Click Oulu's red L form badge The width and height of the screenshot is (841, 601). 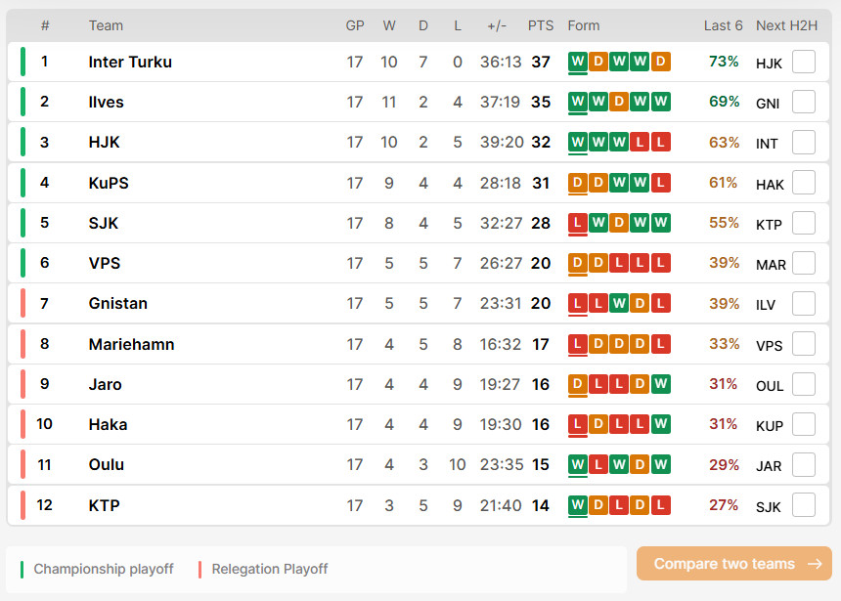(x=598, y=464)
